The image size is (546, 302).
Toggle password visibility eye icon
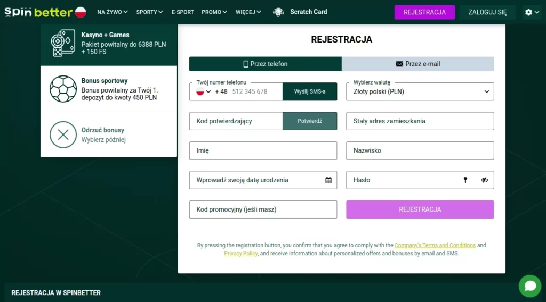[484, 180]
